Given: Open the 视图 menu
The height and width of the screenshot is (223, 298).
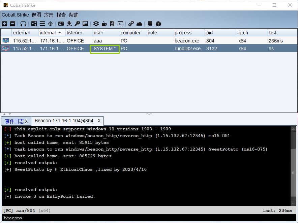Looking at the screenshot, I should click(36, 15).
